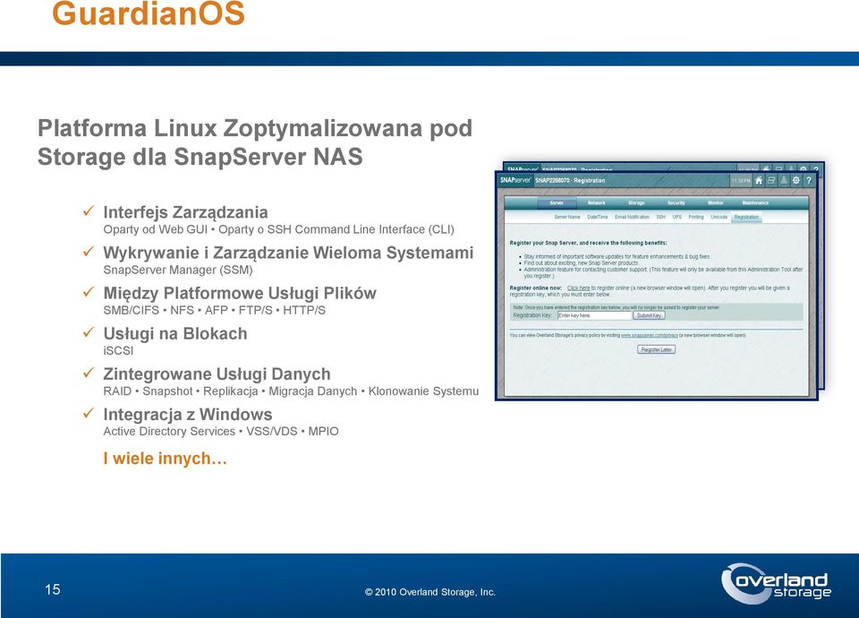Click 'SnapServer Manager (SSM)' subtext
The height and width of the screenshot is (618, 859).
point(178,270)
